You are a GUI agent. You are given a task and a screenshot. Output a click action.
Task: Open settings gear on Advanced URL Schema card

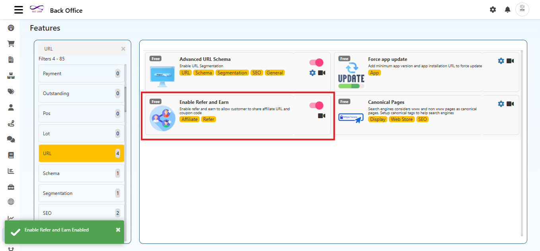[x=313, y=73]
